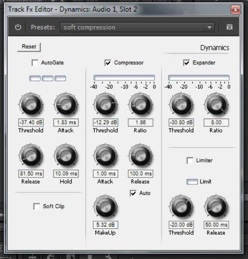Click the 10.09 ms Hold value field
Image resolution: width=248 pixels, height=259 pixels.
(x=66, y=174)
